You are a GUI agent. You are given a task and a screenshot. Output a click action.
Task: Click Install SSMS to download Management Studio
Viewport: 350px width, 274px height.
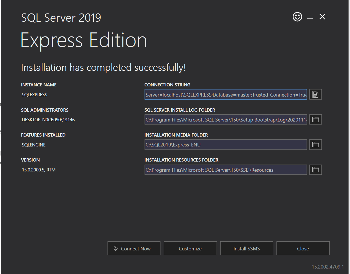(x=246, y=248)
